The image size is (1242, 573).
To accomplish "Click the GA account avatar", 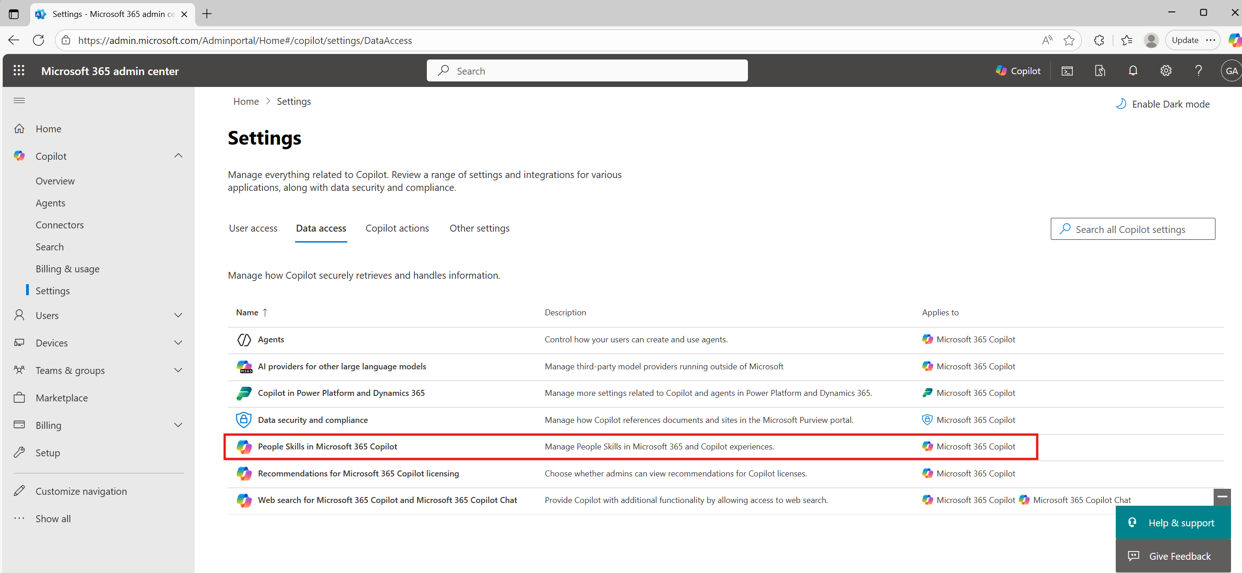I will click(1231, 71).
